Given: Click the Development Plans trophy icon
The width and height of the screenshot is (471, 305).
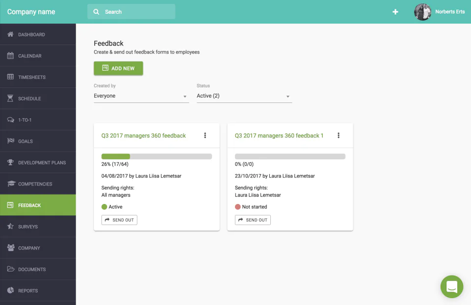Looking at the screenshot, I should (10, 162).
